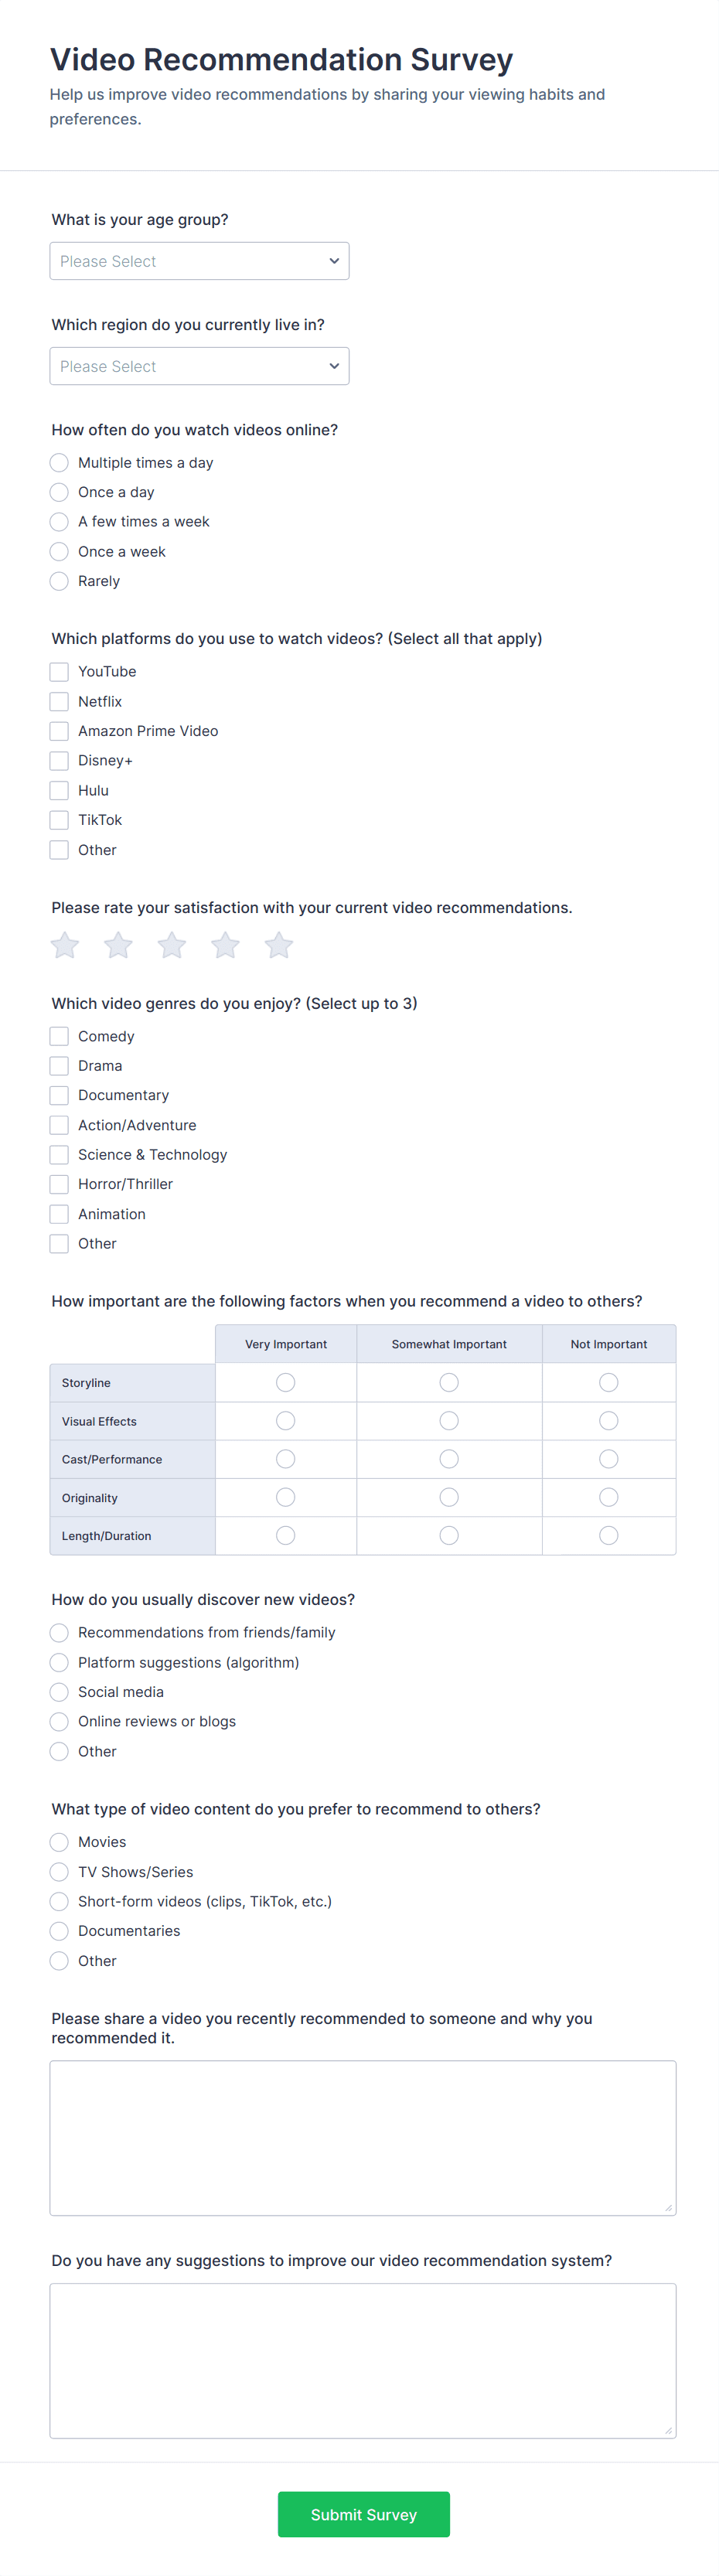Click the recently recommended video text area
The height and width of the screenshot is (2576, 719).
[362, 2137]
